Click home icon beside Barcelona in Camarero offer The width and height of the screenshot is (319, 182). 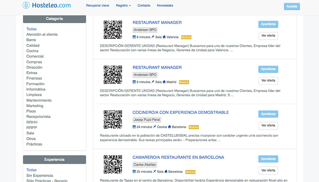point(166,172)
